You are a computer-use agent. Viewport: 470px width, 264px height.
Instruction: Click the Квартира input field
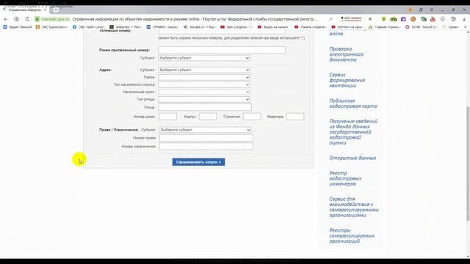(295, 117)
